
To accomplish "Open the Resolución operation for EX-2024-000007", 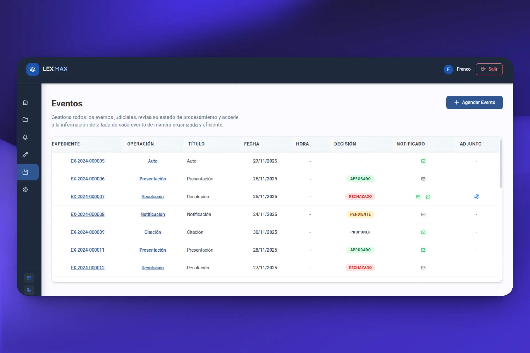I will 153,197.
